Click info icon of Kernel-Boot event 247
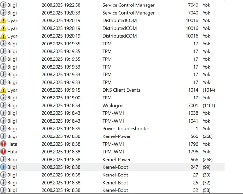The width and height of the screenshot is (243, 194). [3, 167]
